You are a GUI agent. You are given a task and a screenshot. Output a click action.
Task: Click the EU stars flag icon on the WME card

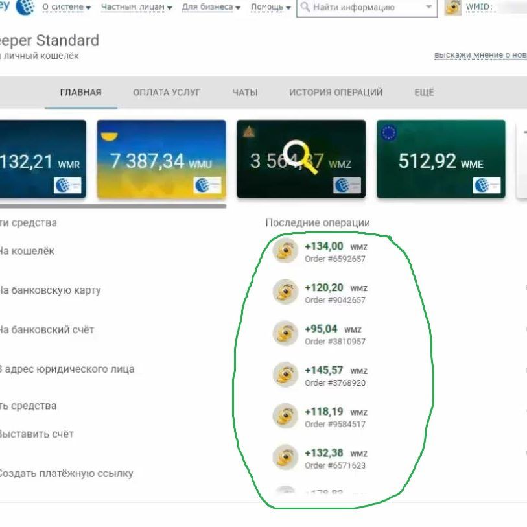pos(389,133)
